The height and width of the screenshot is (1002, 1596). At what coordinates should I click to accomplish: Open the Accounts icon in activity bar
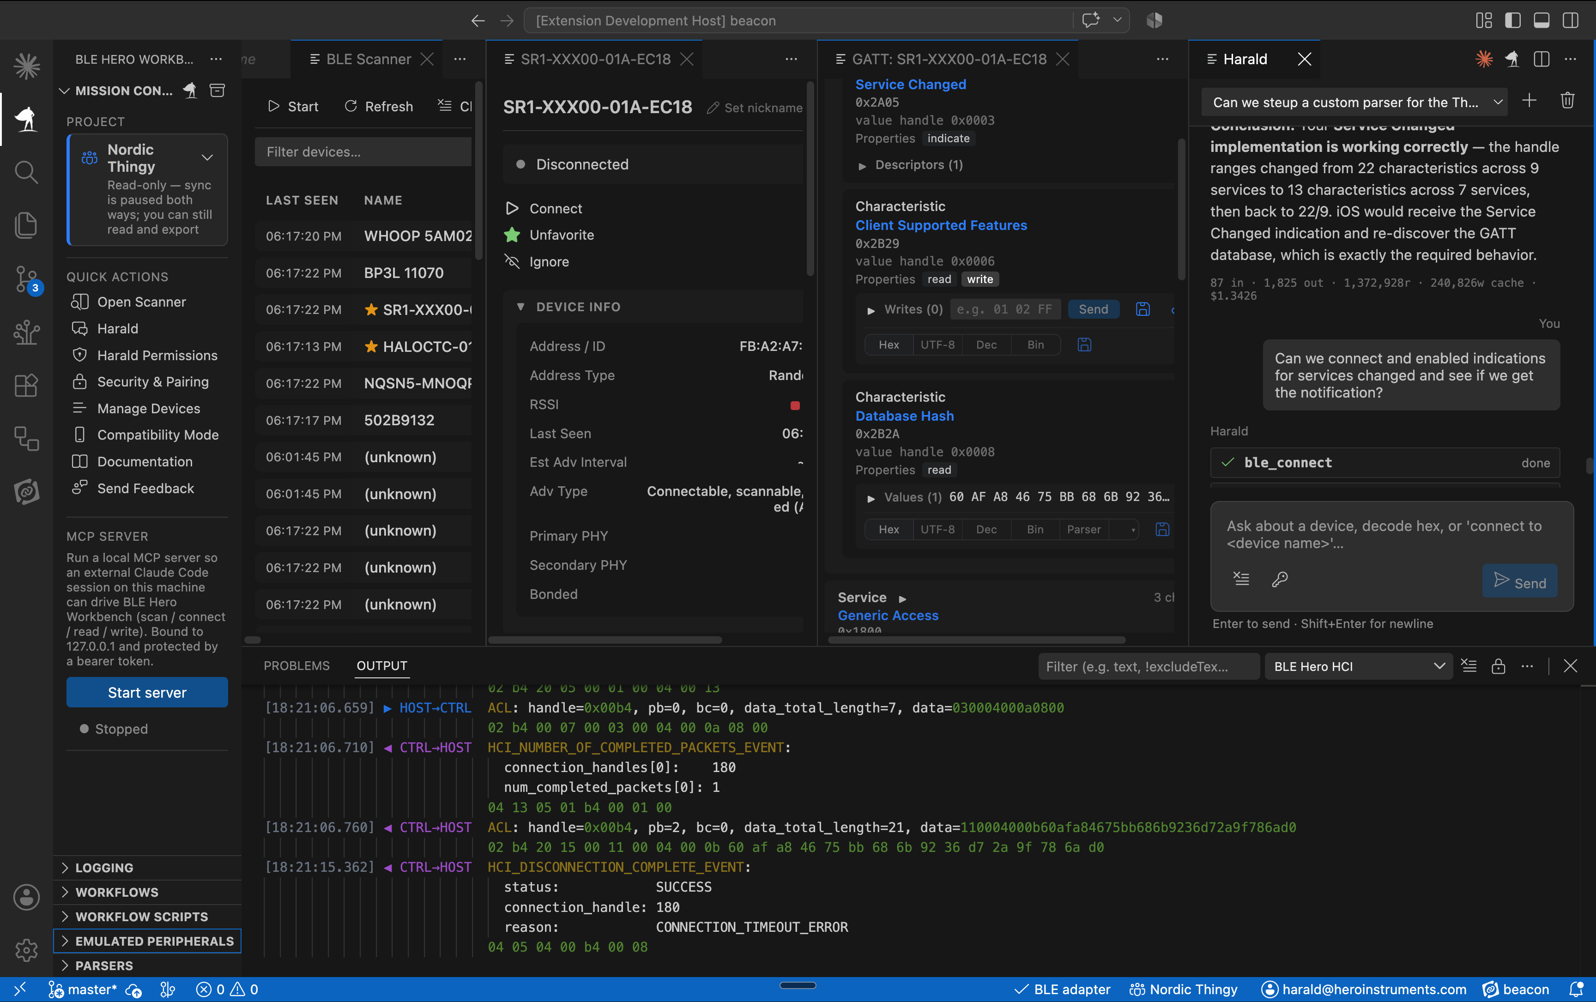(26, 897)
